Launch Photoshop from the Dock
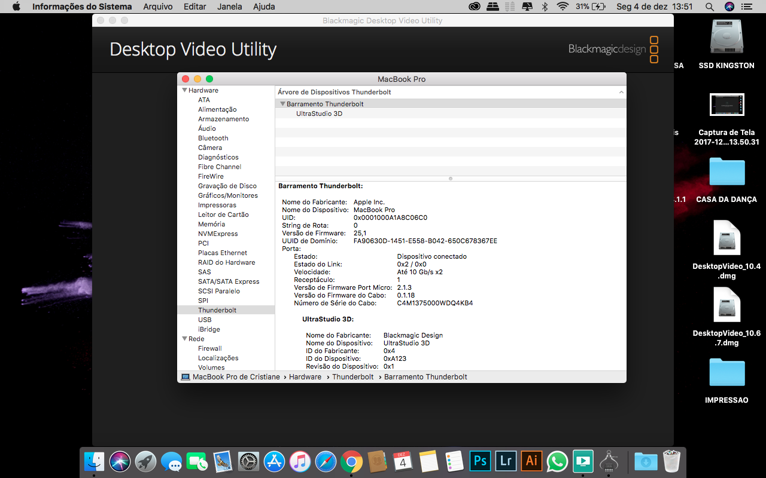766x478 pixels. pos(480,461)
